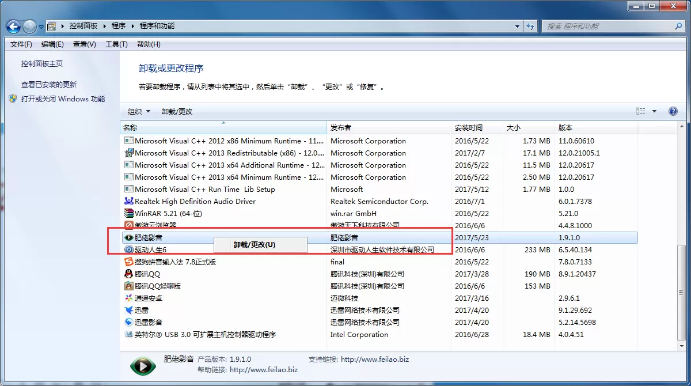Click the Visual C++ Run Time Lib Setup icon
This screenshot has width=691, height=386.
[129, 190]
